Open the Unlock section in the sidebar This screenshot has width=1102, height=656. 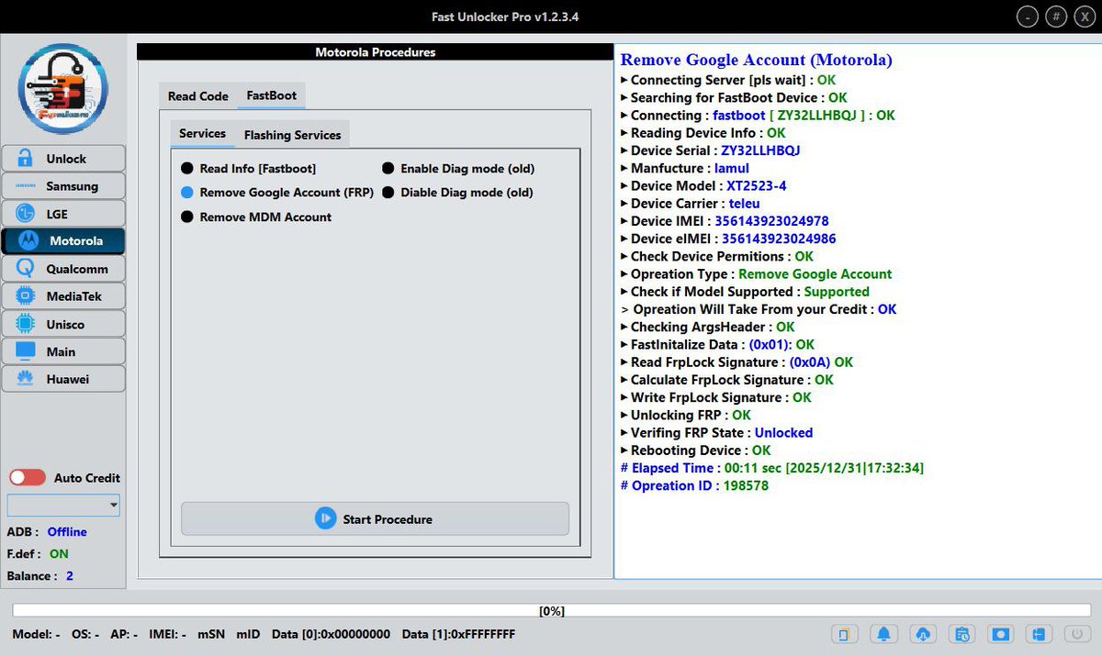click(63, 159)
